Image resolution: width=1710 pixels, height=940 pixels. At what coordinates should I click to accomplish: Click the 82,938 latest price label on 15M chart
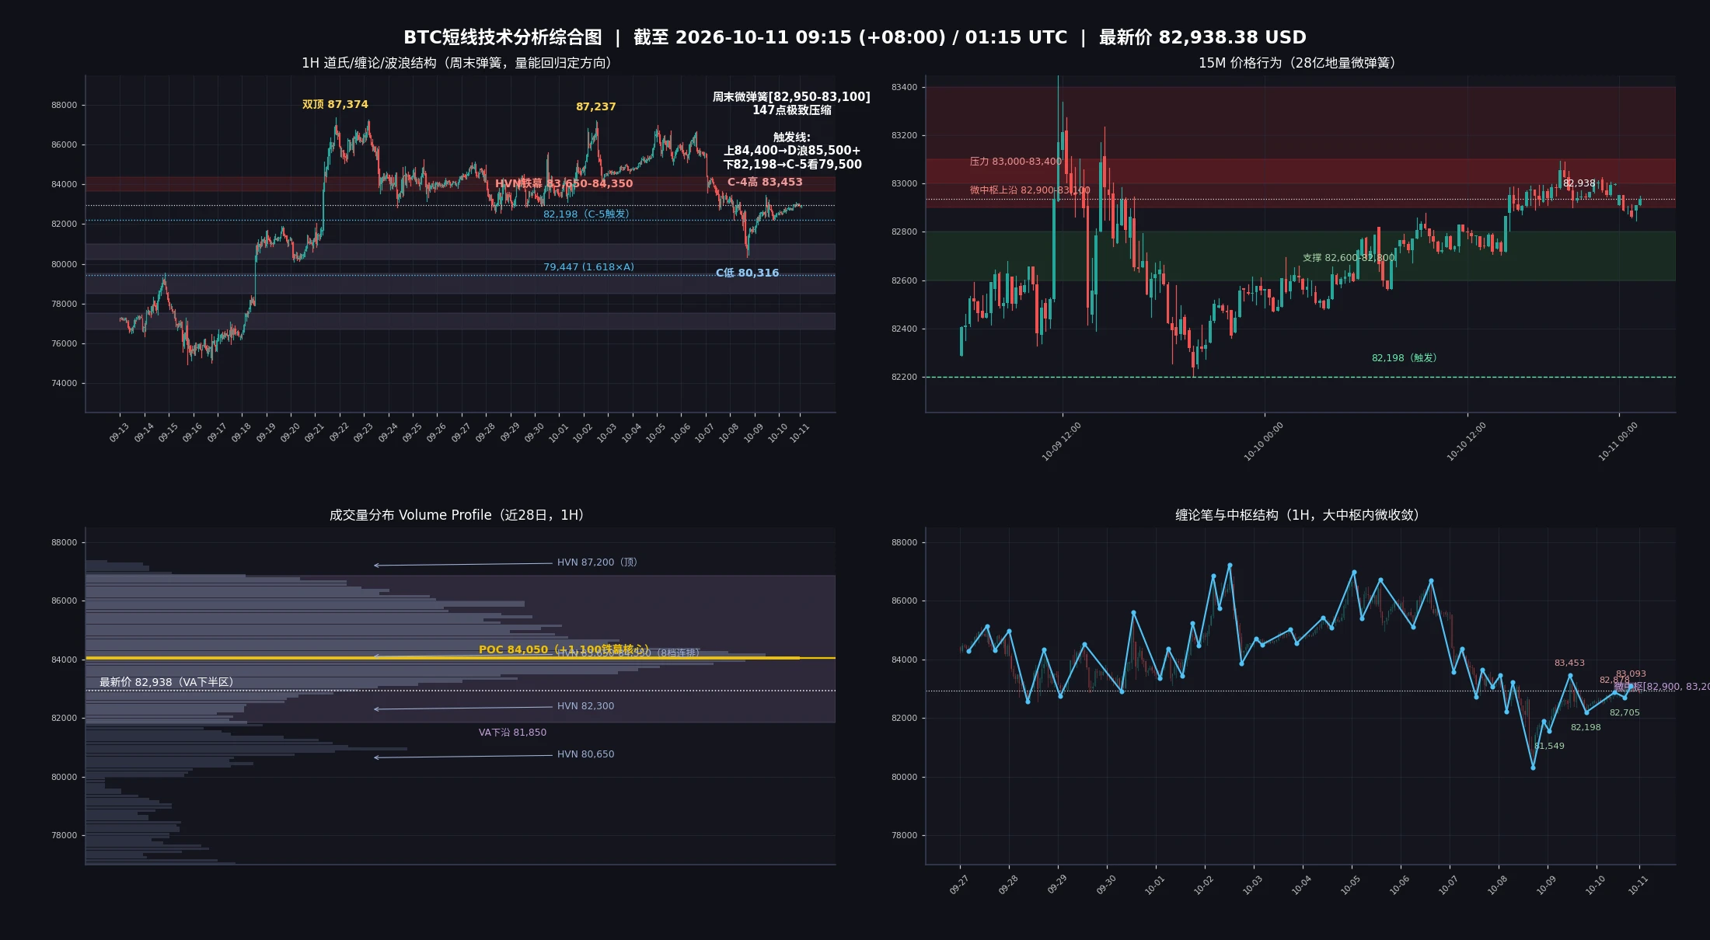pos(1579,183)
